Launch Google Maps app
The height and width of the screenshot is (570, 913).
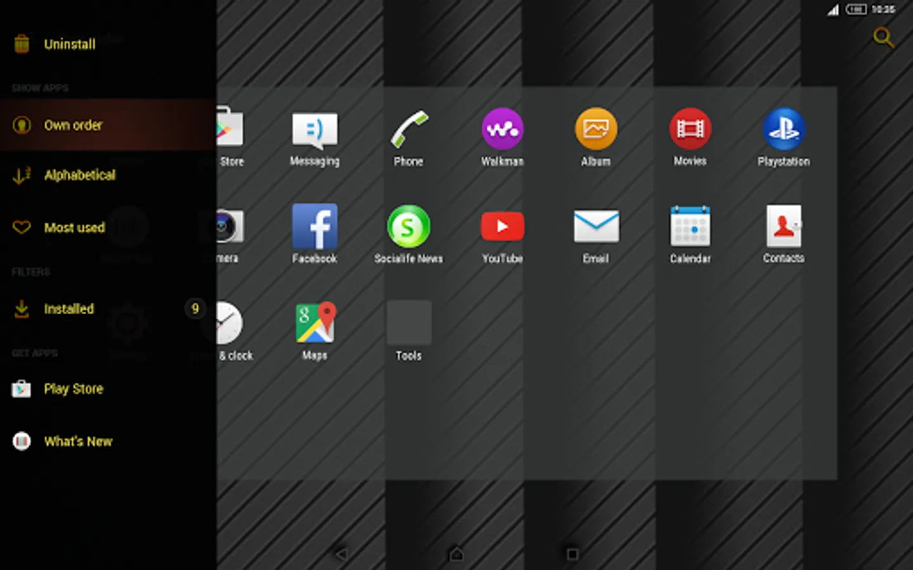coord(315,323)
